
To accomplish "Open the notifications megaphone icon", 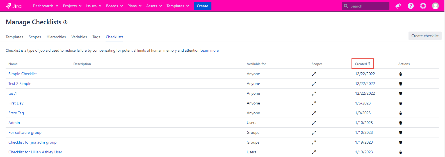I will point(398,6).
